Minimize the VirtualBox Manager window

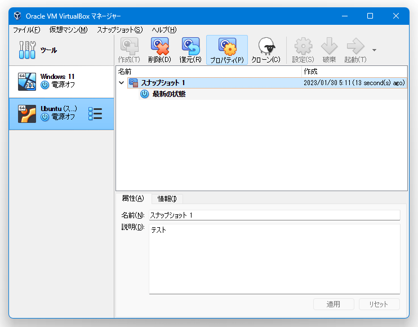tap(345, 16)
